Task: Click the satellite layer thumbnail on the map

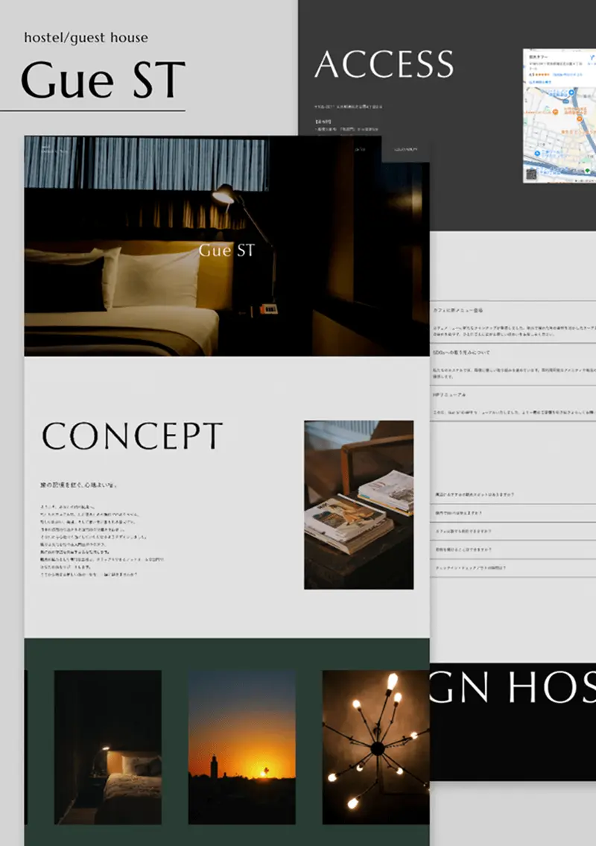Action: pos(530,174)
